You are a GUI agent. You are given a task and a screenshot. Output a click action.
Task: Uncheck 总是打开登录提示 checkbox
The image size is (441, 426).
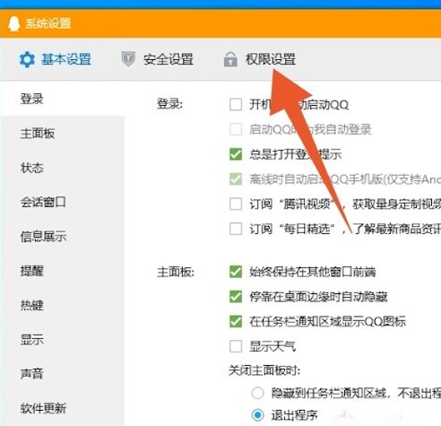(236, 154)
